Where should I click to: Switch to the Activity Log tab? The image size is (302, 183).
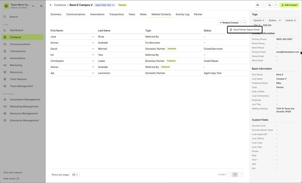pyautogui.click(x=183, y=14)
